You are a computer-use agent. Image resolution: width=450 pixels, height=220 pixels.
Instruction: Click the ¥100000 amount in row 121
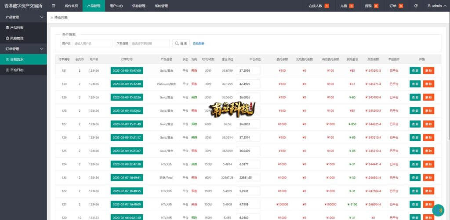coord(282,204)
